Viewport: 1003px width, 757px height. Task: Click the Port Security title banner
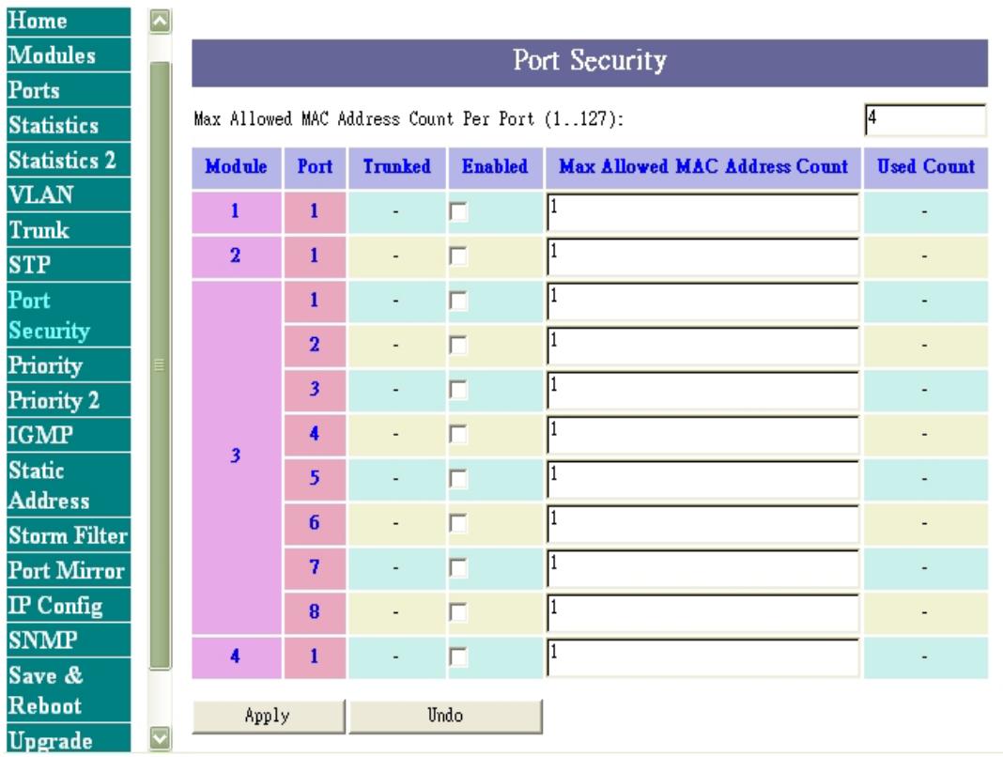tap(590, 63)
